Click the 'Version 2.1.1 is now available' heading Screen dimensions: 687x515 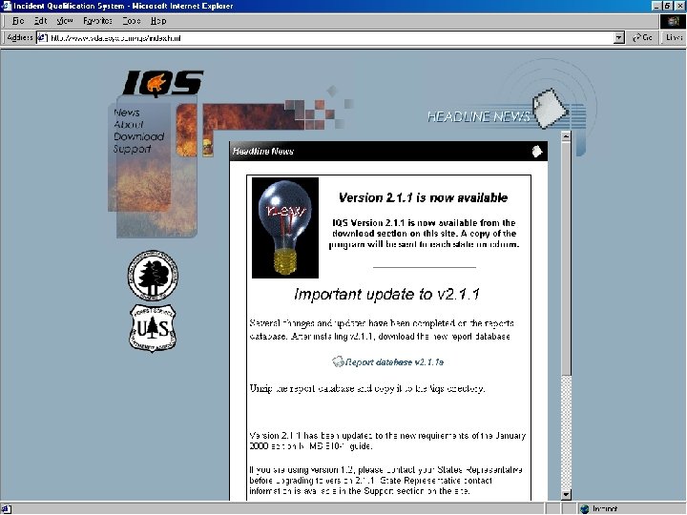pyautogui.click(x=424, y=198)
